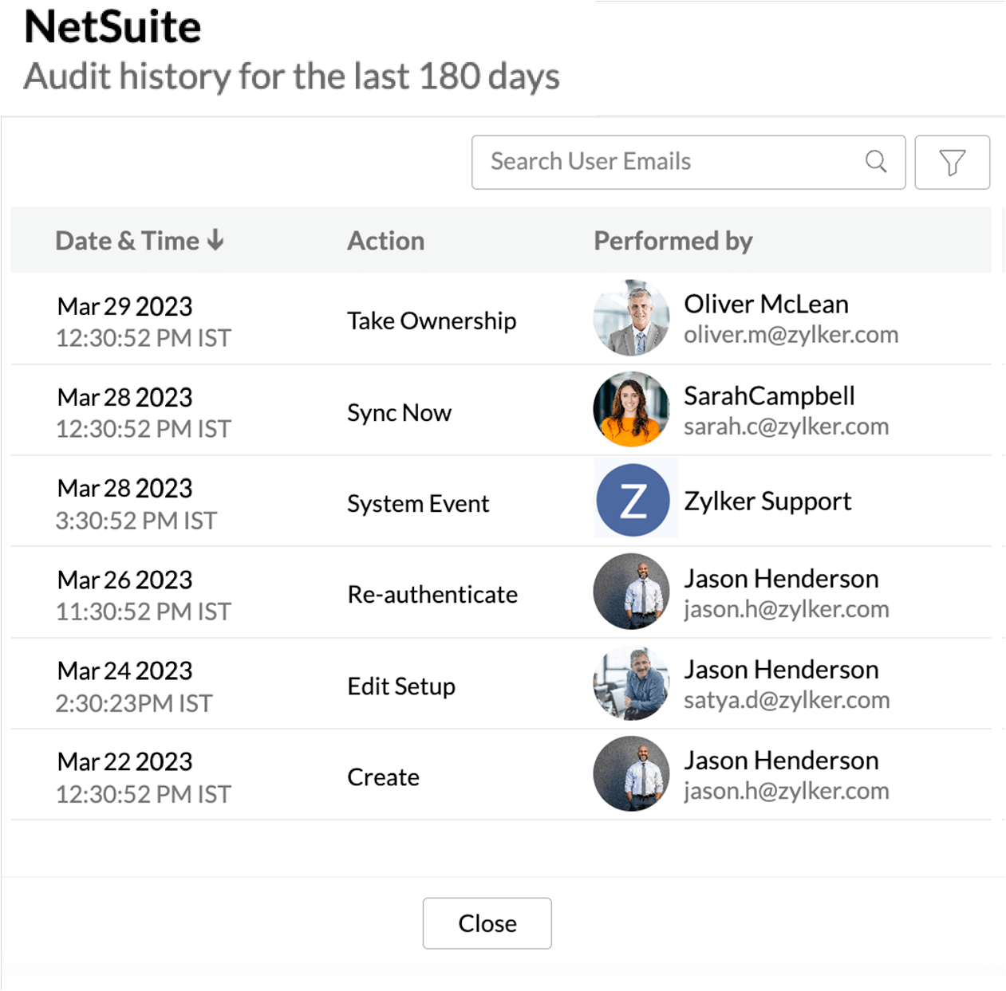The image size is (1006, 991).
Task: Open the filter funnel button
Action: pos(952,162)
